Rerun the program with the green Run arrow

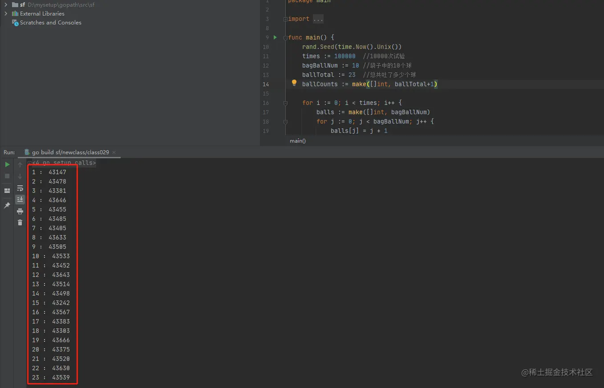7,164
